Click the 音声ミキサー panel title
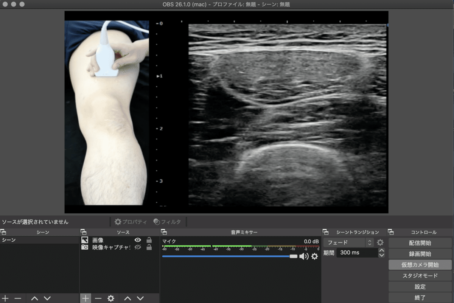 (x=244, y=232)
